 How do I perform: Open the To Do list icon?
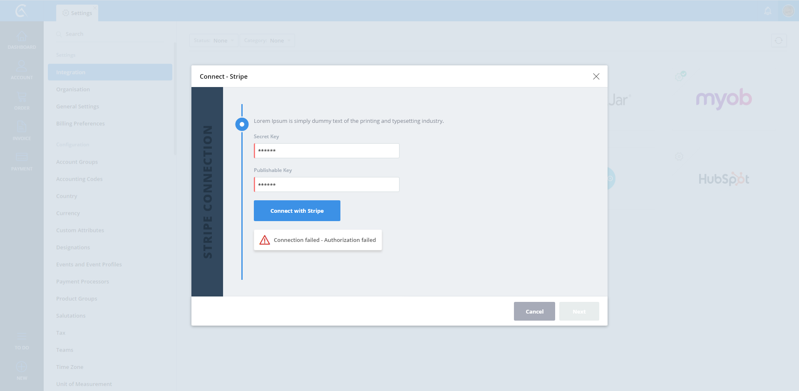pyautogui.click(x=22, y=337)
